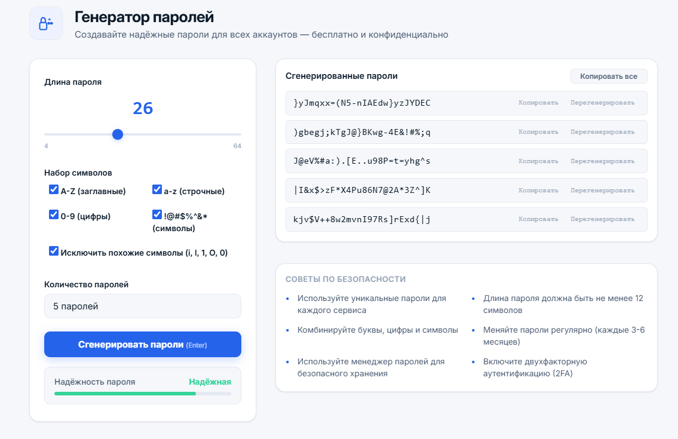Regenerate the password starting with )gbegj

click(602, 132)
